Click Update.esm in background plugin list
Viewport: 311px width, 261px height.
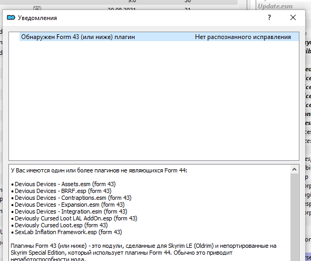(x=275, y=6)
